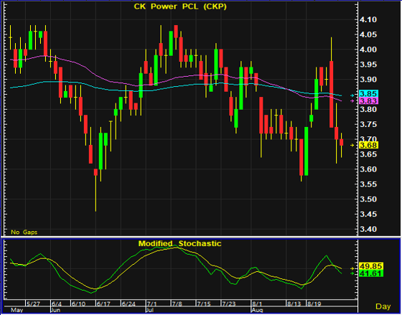This screenshot has width=402, height=315.
Task: Click the yellow arrow beside 3.68 label
Action: point(352,146)
